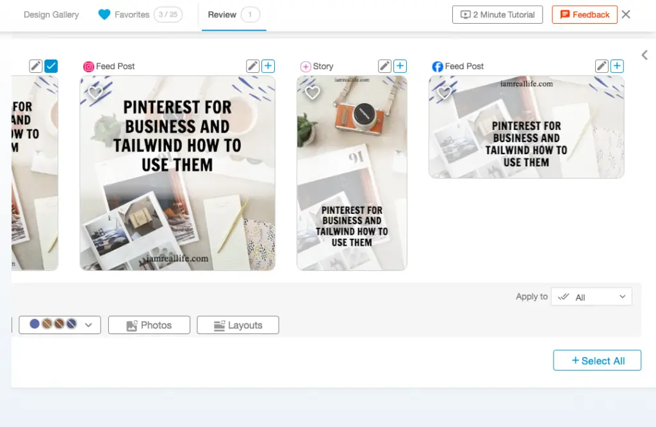Click the partially visible leftmost design thumbnail
656x427 pixels.
pyautogui.click(x=35, y=173)
